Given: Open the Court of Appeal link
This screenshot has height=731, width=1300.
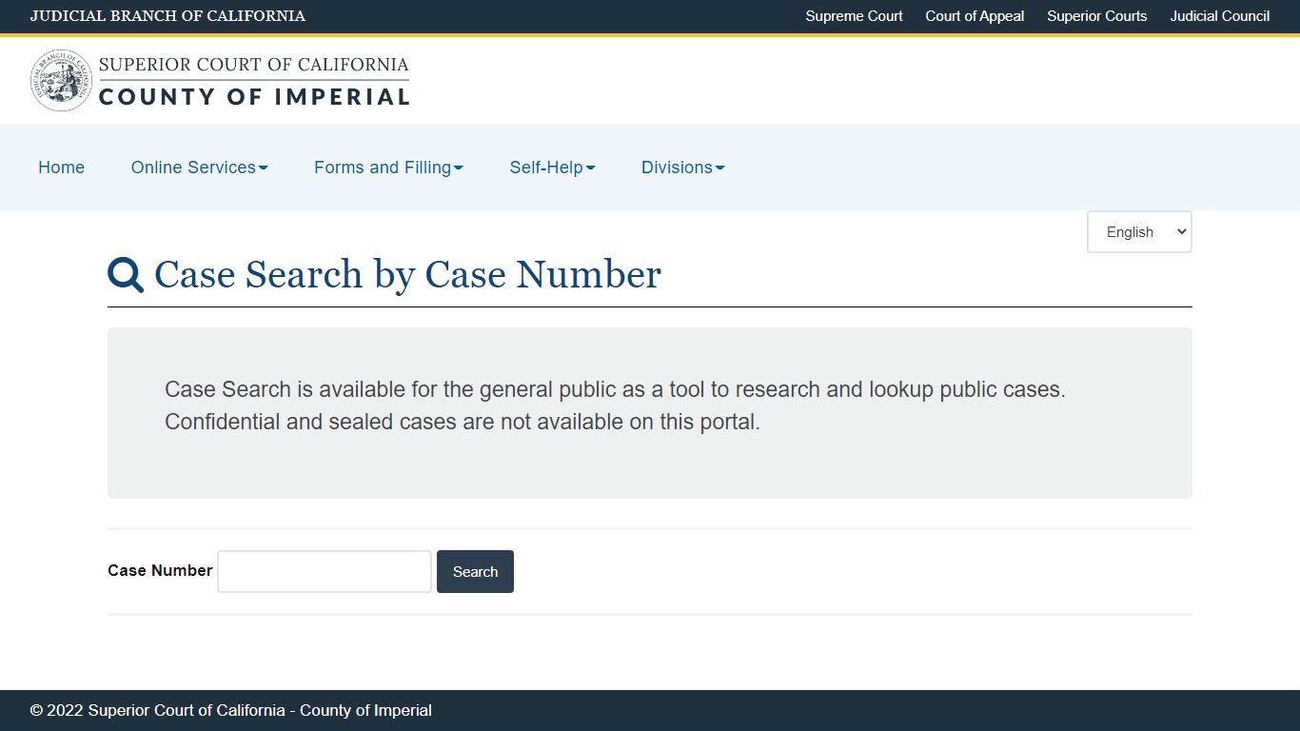Looking at the screenshot, I should [975, 16].
